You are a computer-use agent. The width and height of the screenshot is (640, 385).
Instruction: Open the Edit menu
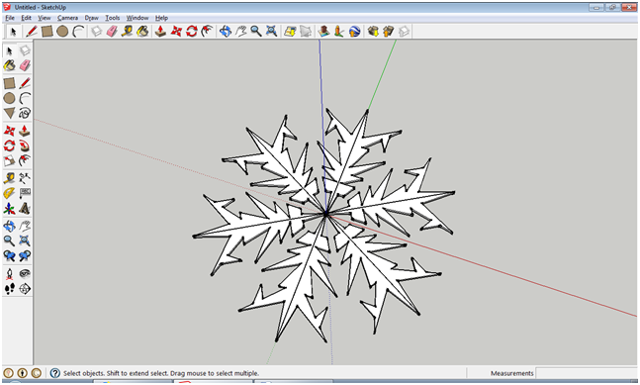point(26,18)
